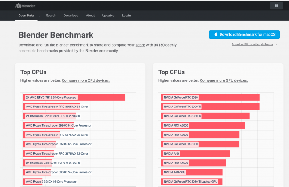Select NVIDIA GeForce RTX 3080 bar
Image resolution: width=289 pixels, height=187 pixels.
200,144
